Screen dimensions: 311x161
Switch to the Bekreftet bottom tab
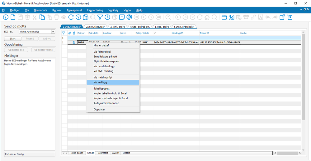click(103, 153)
